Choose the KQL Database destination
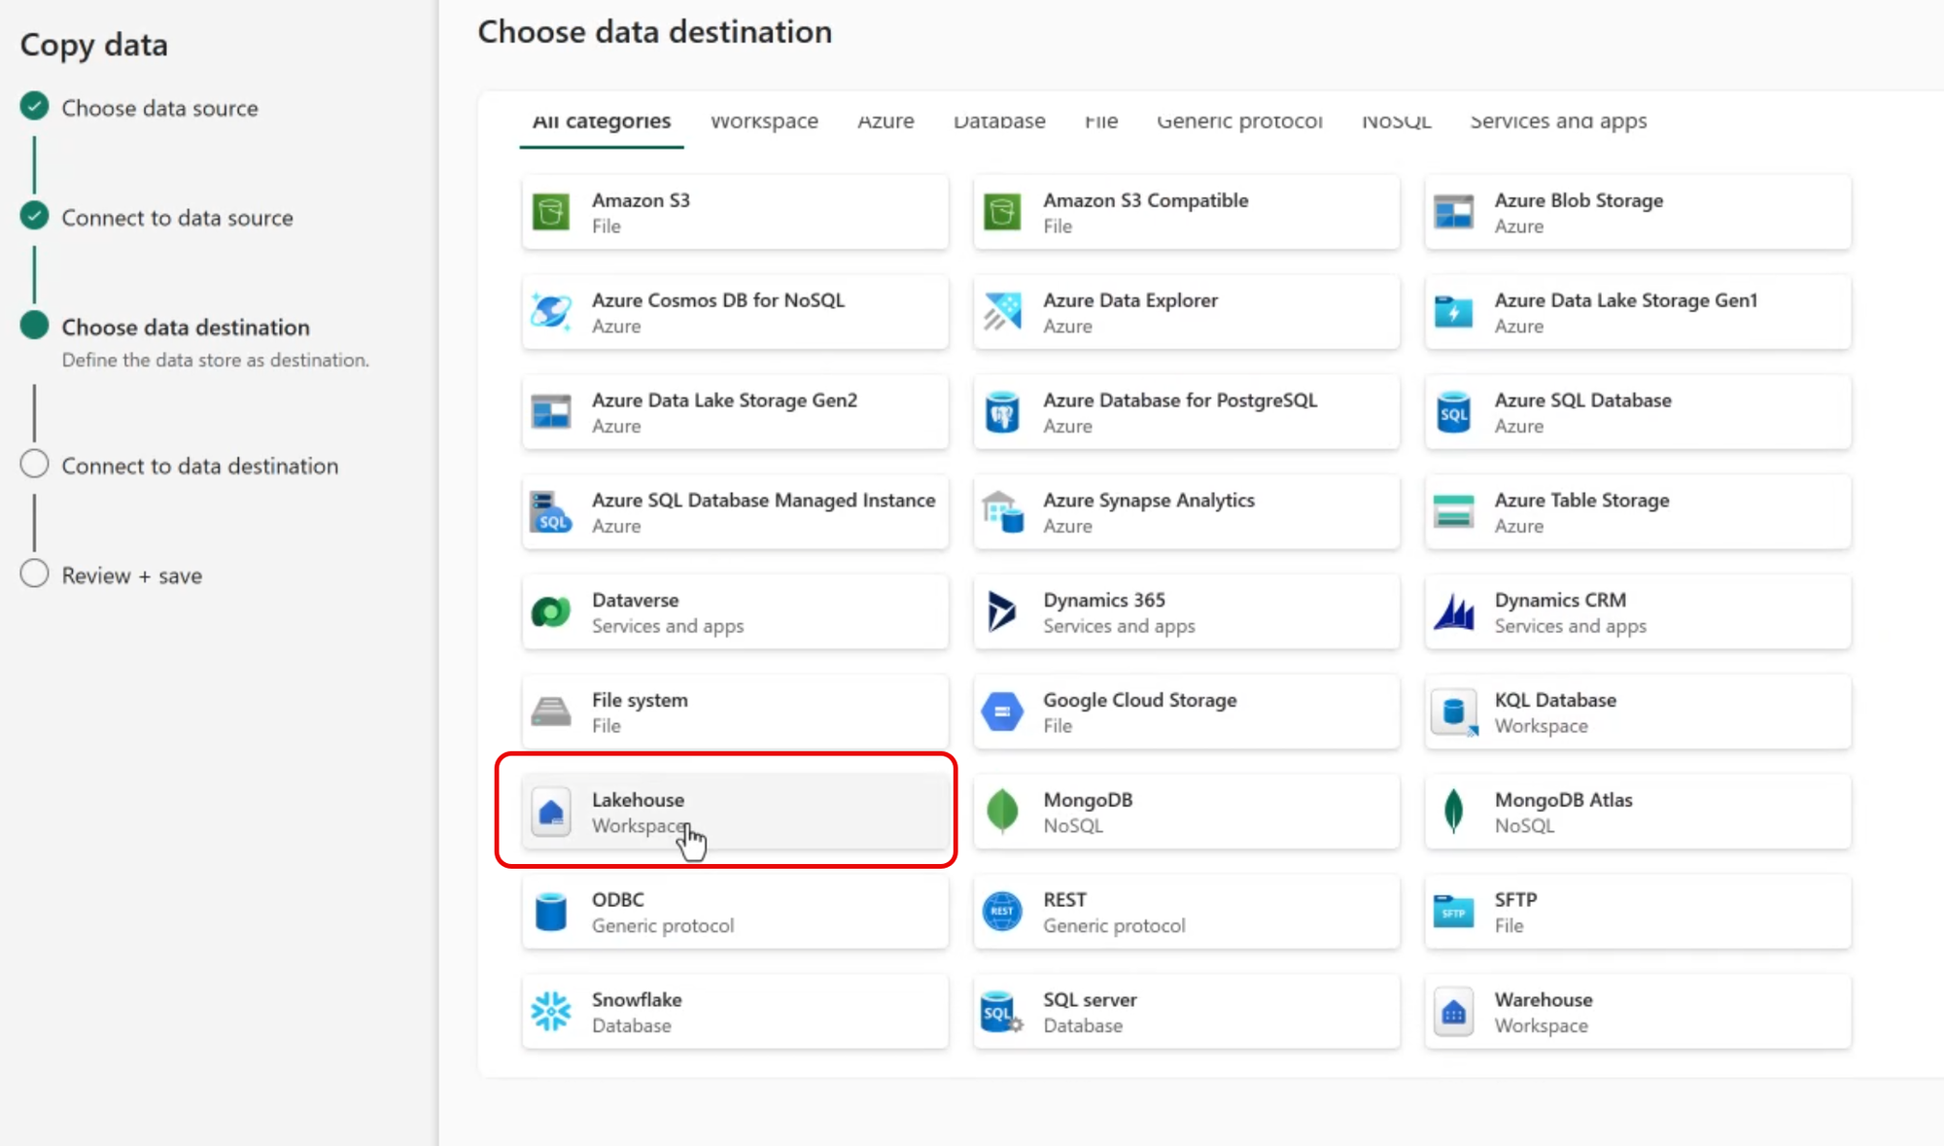Screen dimensions: 1944x1146 tap(1637, 712)
